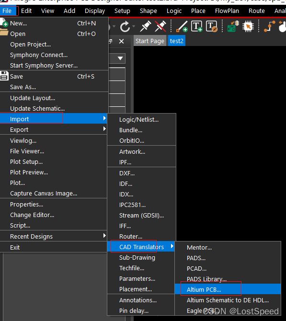This screenshot has height=321, width=286.
Task: Open the Place menu
Action: point(198,11)
